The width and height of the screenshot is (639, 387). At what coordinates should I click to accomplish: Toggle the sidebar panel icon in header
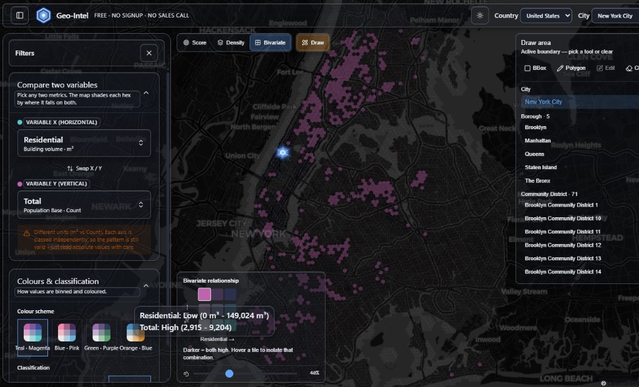pos(19,16)
